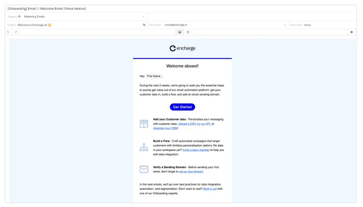Select the customer data book icon
The height and width of the screenshot is (207, 363).
pos(144,124)
